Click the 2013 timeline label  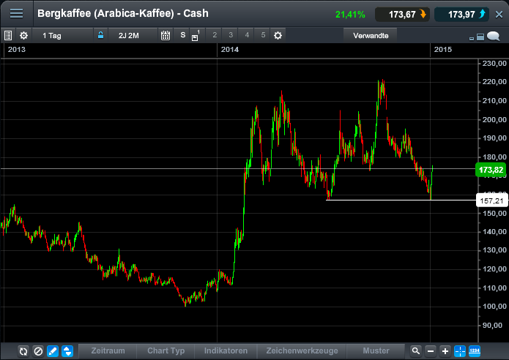tap(17, 50)
